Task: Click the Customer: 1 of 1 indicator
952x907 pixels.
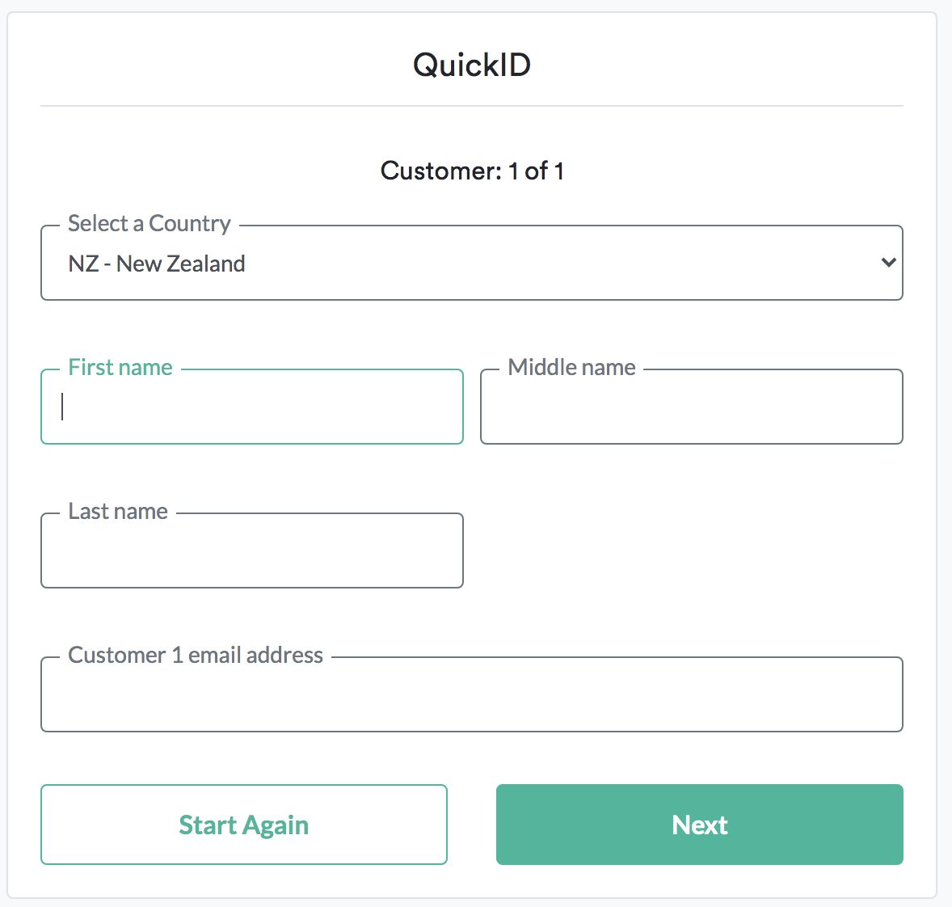Action: (x=472, y=171)
